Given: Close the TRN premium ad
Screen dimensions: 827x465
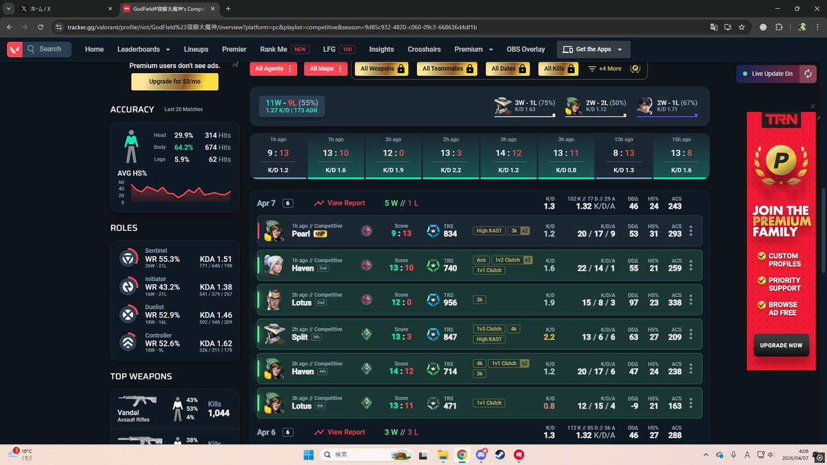Looking at the screenshot, I should tap(813, 106).
